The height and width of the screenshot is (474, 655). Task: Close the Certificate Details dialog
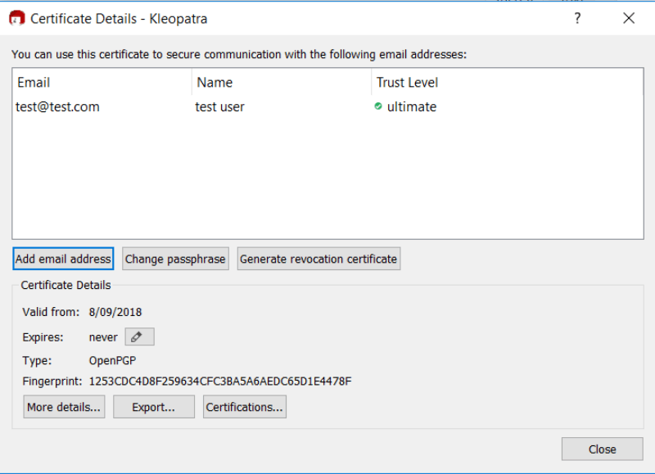tap(602, 449)
